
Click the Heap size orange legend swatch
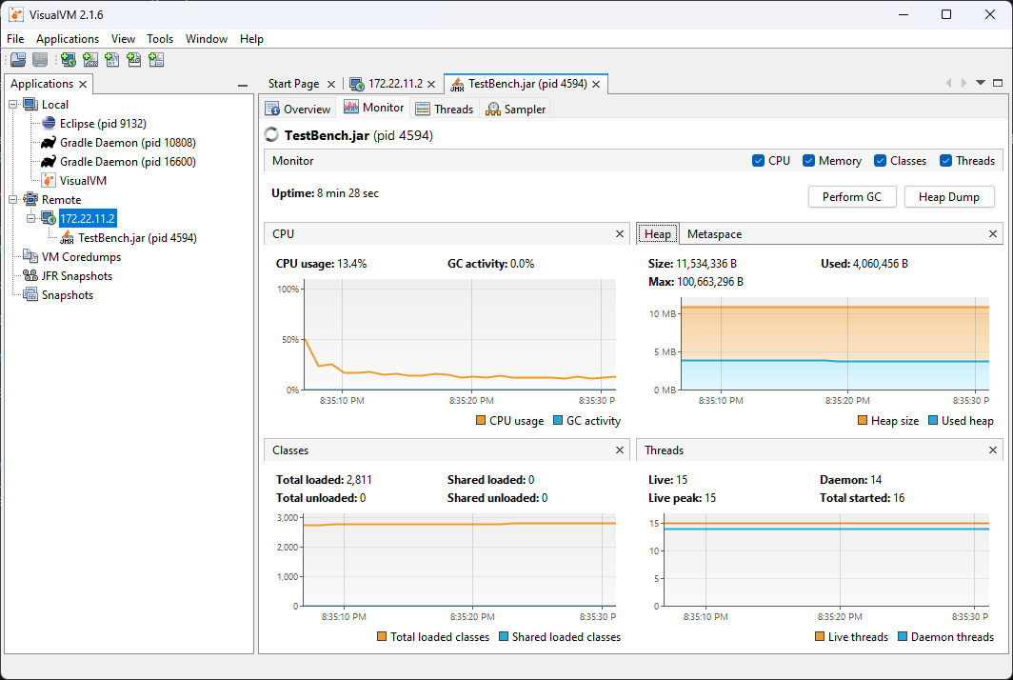pyautogui.click(x=863, y=420)
